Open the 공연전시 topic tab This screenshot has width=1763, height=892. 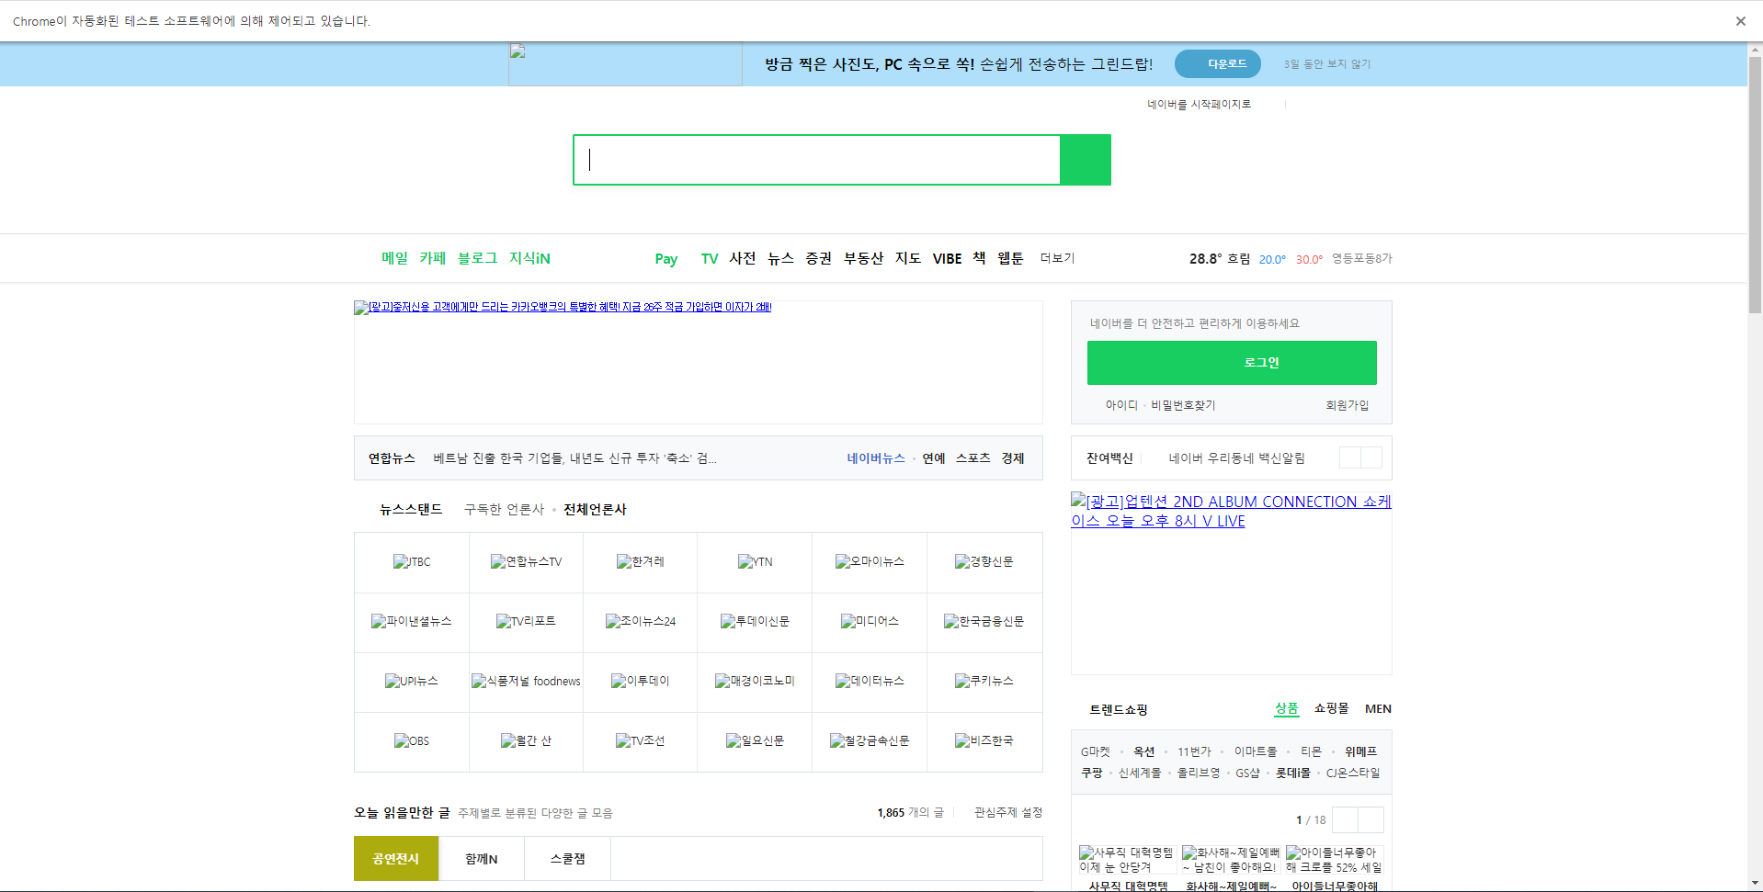click(396, 859)
